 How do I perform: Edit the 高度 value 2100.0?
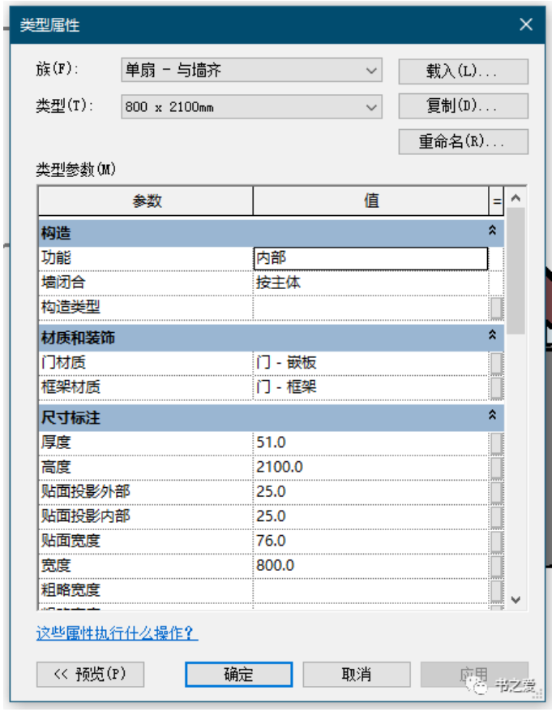click(x=370, y=468)
